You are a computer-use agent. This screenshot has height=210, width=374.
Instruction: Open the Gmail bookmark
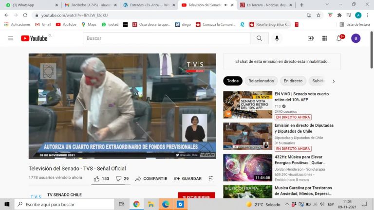pyautogui.click(x=43, y=24)
